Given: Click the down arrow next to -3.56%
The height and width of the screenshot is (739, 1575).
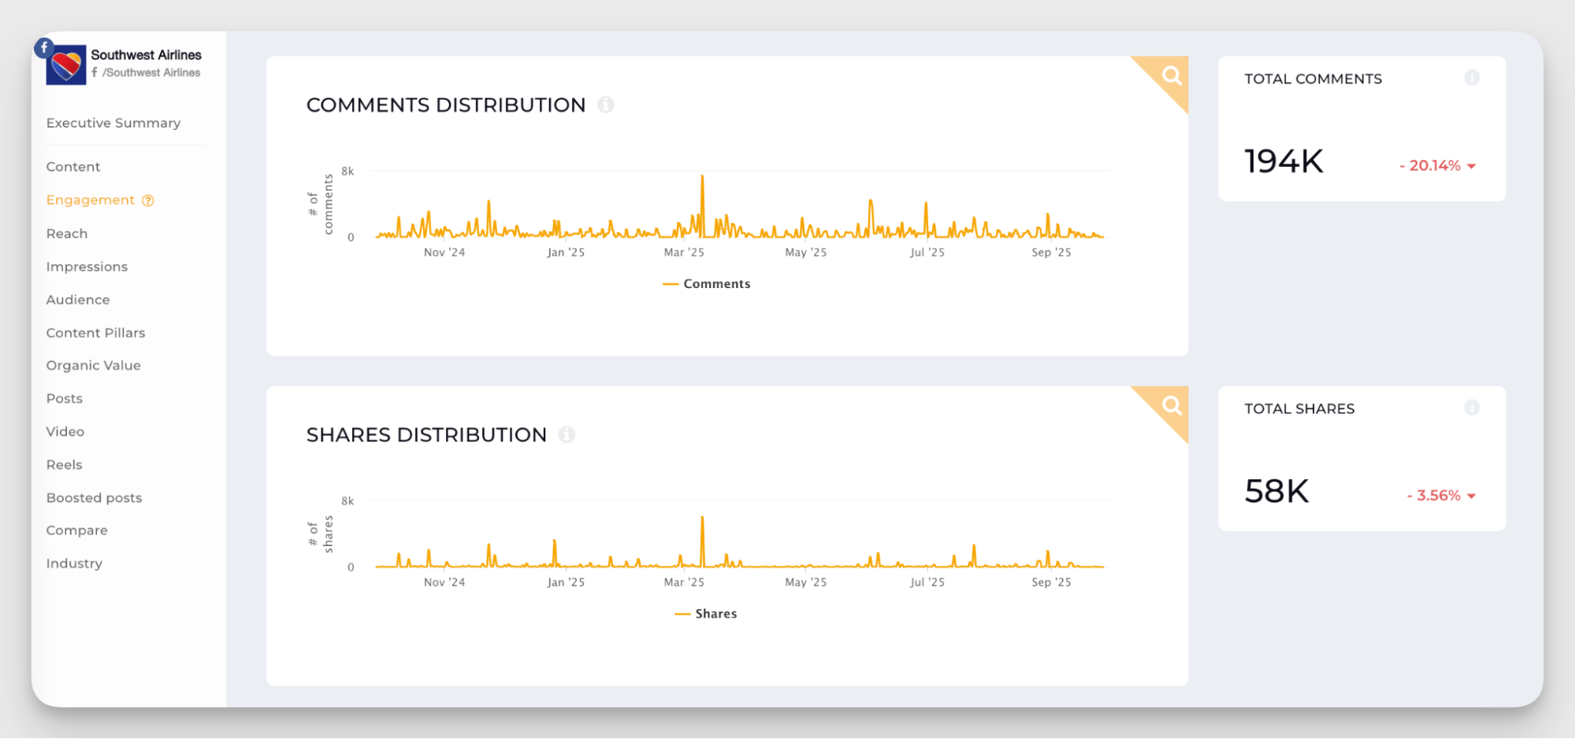Looking at the screenshot, I should pos(1471,496).
